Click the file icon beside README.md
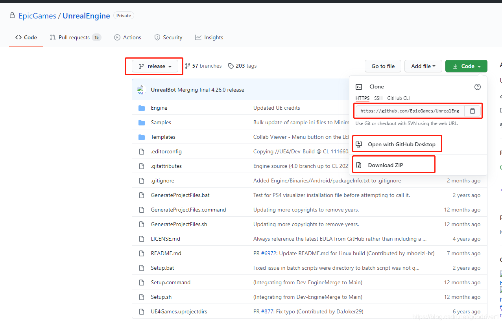This screenshot has width=502, height=324. click(x=142, y=253)
